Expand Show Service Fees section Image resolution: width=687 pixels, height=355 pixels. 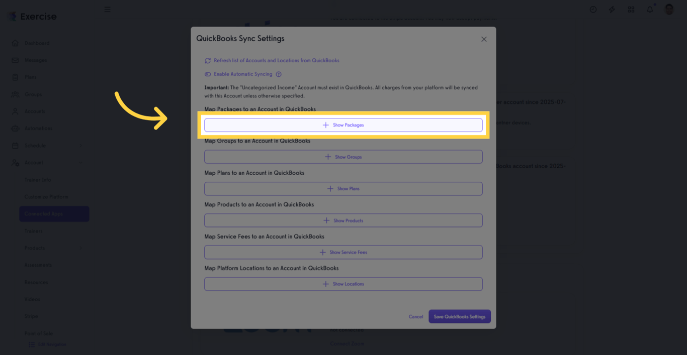(343, 252)
